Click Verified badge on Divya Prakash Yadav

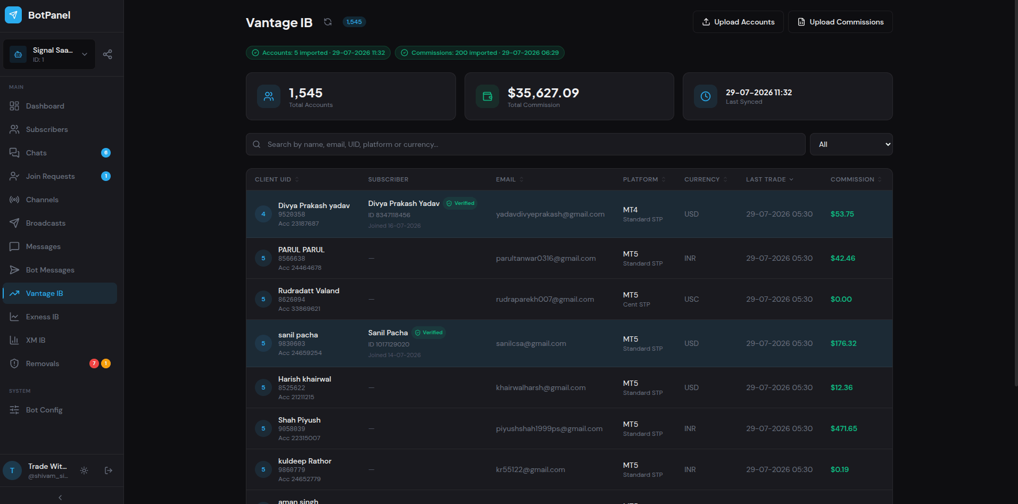[460, 203]
